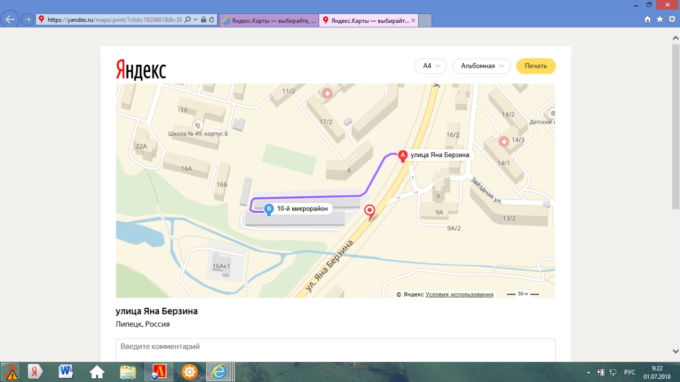Image resolution: width=680 pixels, height=382 pixels.
Task: Open Favorites with the star icon
Action: pyautogui.click(x=660, y=19)
